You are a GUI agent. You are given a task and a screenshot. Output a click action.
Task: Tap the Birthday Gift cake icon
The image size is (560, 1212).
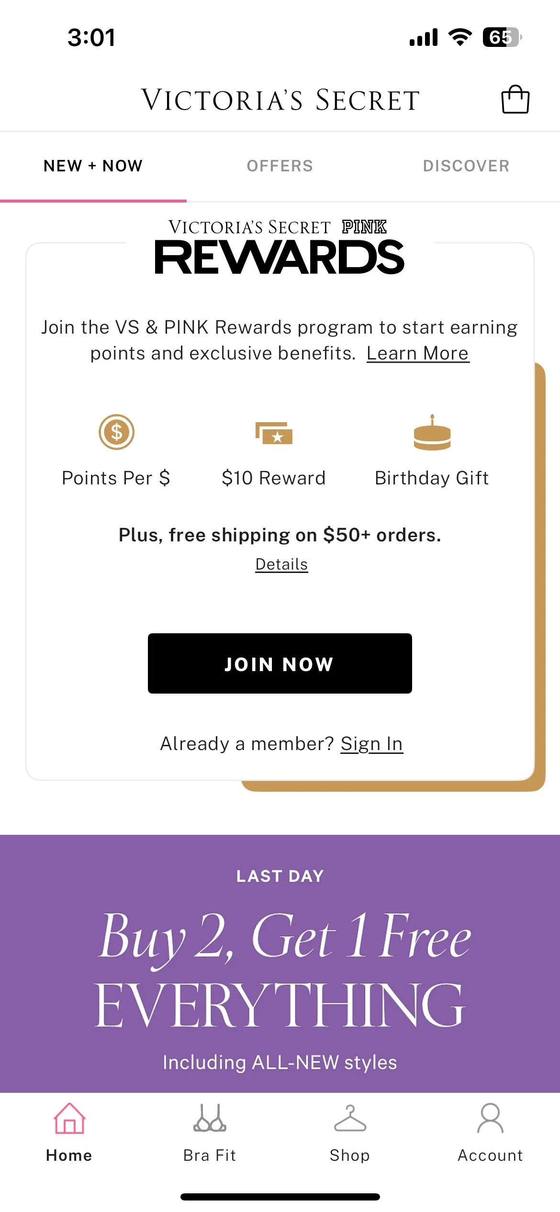tap(432, 432)
